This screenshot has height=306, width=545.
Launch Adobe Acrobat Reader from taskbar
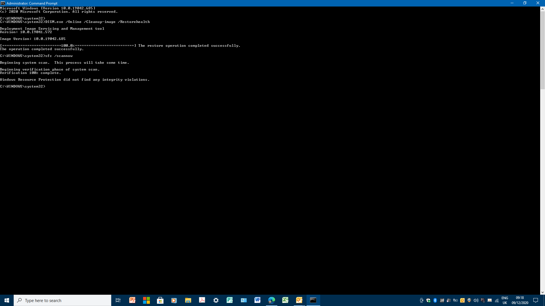202,300
